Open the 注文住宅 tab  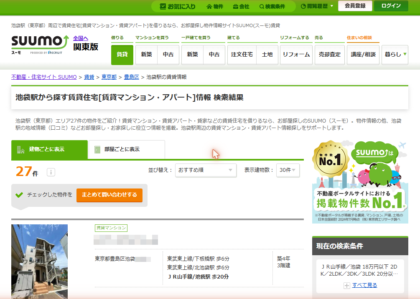pyautogui.click(x=242, y=55)
